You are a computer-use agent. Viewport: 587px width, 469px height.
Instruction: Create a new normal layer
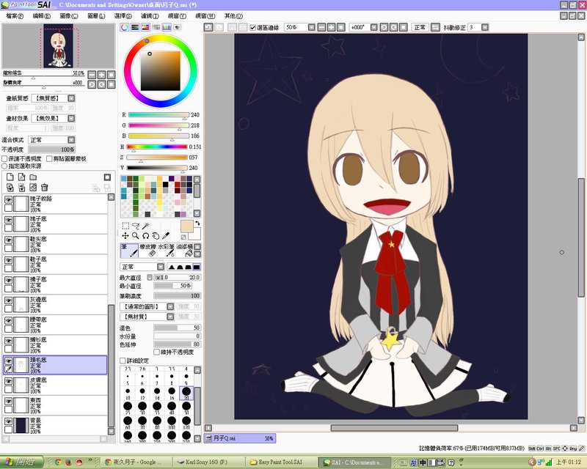[x=10, y=177]
